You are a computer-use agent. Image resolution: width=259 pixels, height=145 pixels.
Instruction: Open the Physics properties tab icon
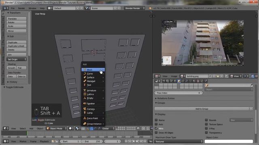point(206,81)
